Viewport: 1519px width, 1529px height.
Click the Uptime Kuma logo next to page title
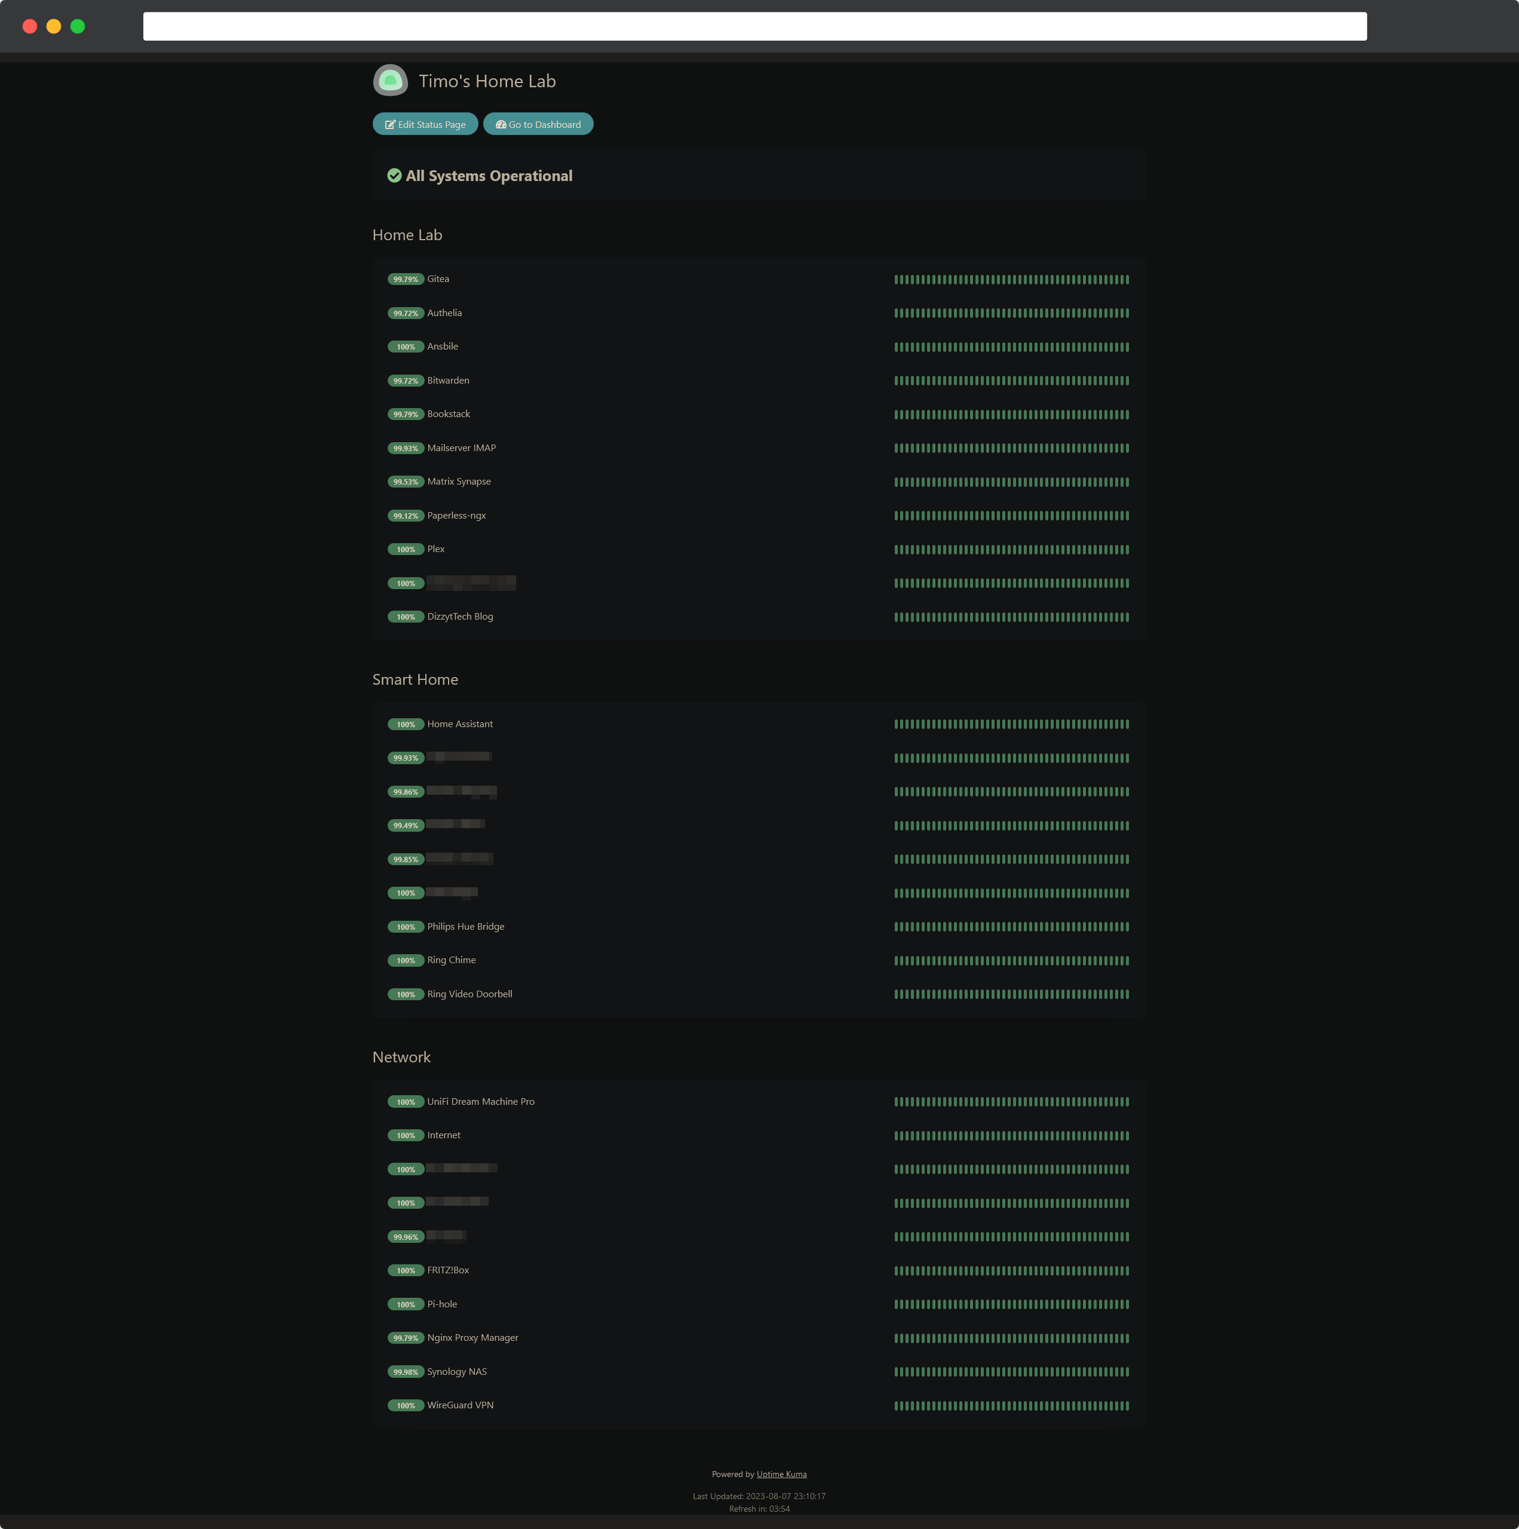tap(390, 80)
